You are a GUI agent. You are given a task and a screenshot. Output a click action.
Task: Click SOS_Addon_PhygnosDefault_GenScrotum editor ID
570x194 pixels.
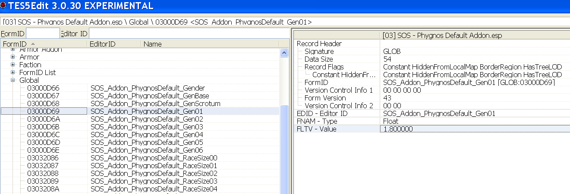click(x=155, y=103)
